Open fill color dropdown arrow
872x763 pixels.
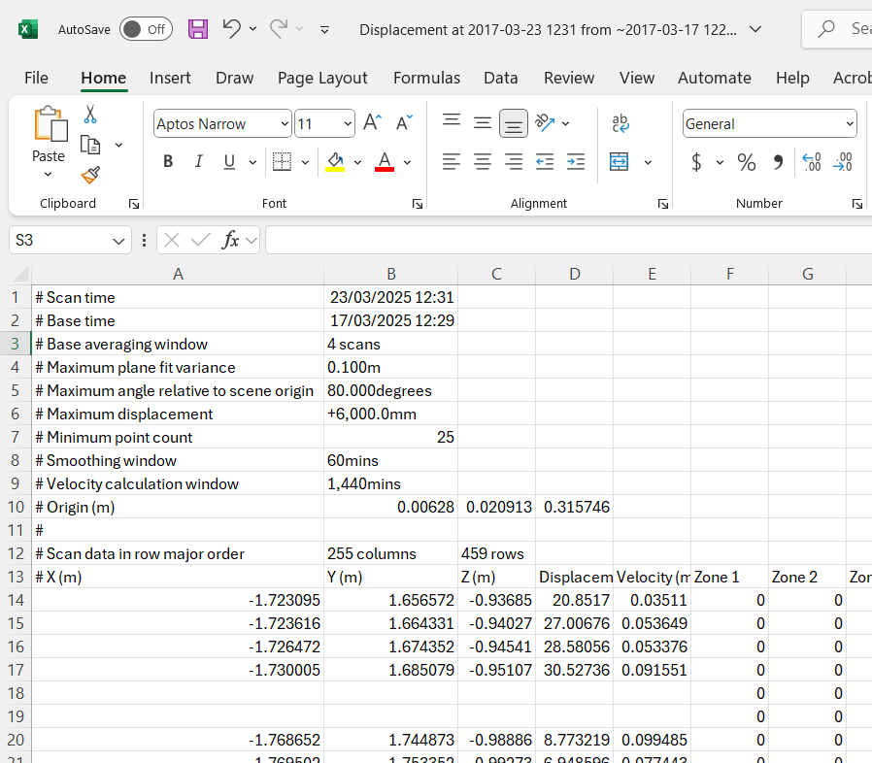(357, 162)
